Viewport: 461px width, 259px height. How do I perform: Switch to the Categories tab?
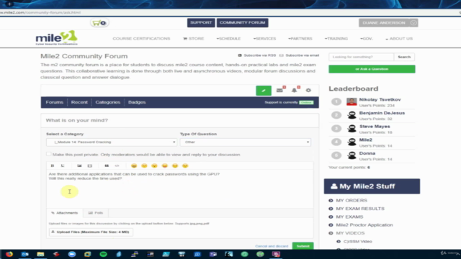coord(107,102)
